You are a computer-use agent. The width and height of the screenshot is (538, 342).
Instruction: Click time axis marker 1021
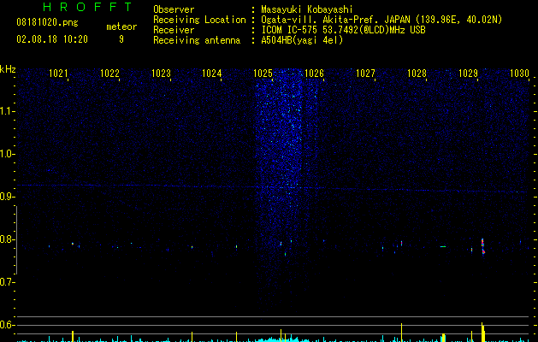[x=58, y=74]
